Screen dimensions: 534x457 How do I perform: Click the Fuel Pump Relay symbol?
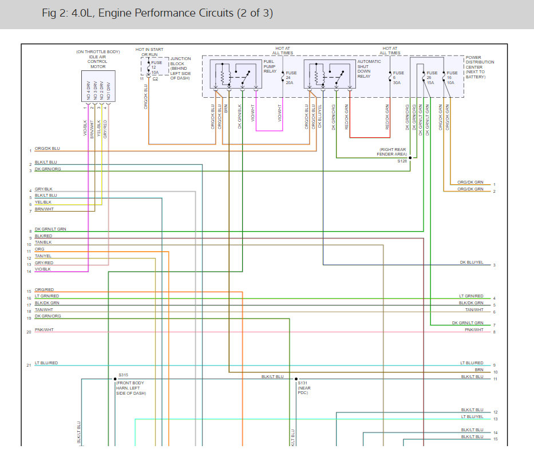tap(236, 74)
